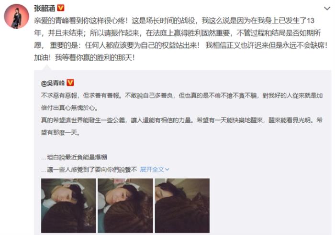
Task: Click the sentence 我相信正义也许迟来但是永远不会缺席
Action: pyautogui.click(x=266, y=45)
